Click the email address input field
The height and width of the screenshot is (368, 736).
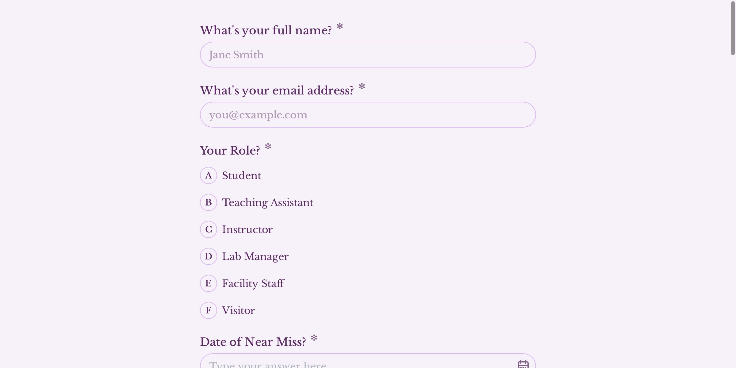[368, 115]
